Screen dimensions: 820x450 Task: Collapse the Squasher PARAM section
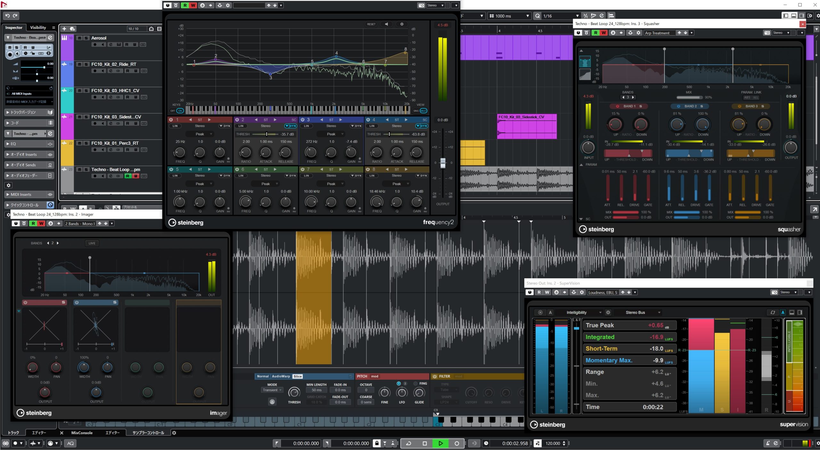[x=581, y=165]
